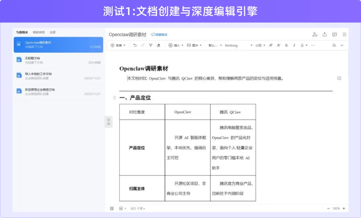Open the more formatting options ellipsis

click(x=313, y=45)
